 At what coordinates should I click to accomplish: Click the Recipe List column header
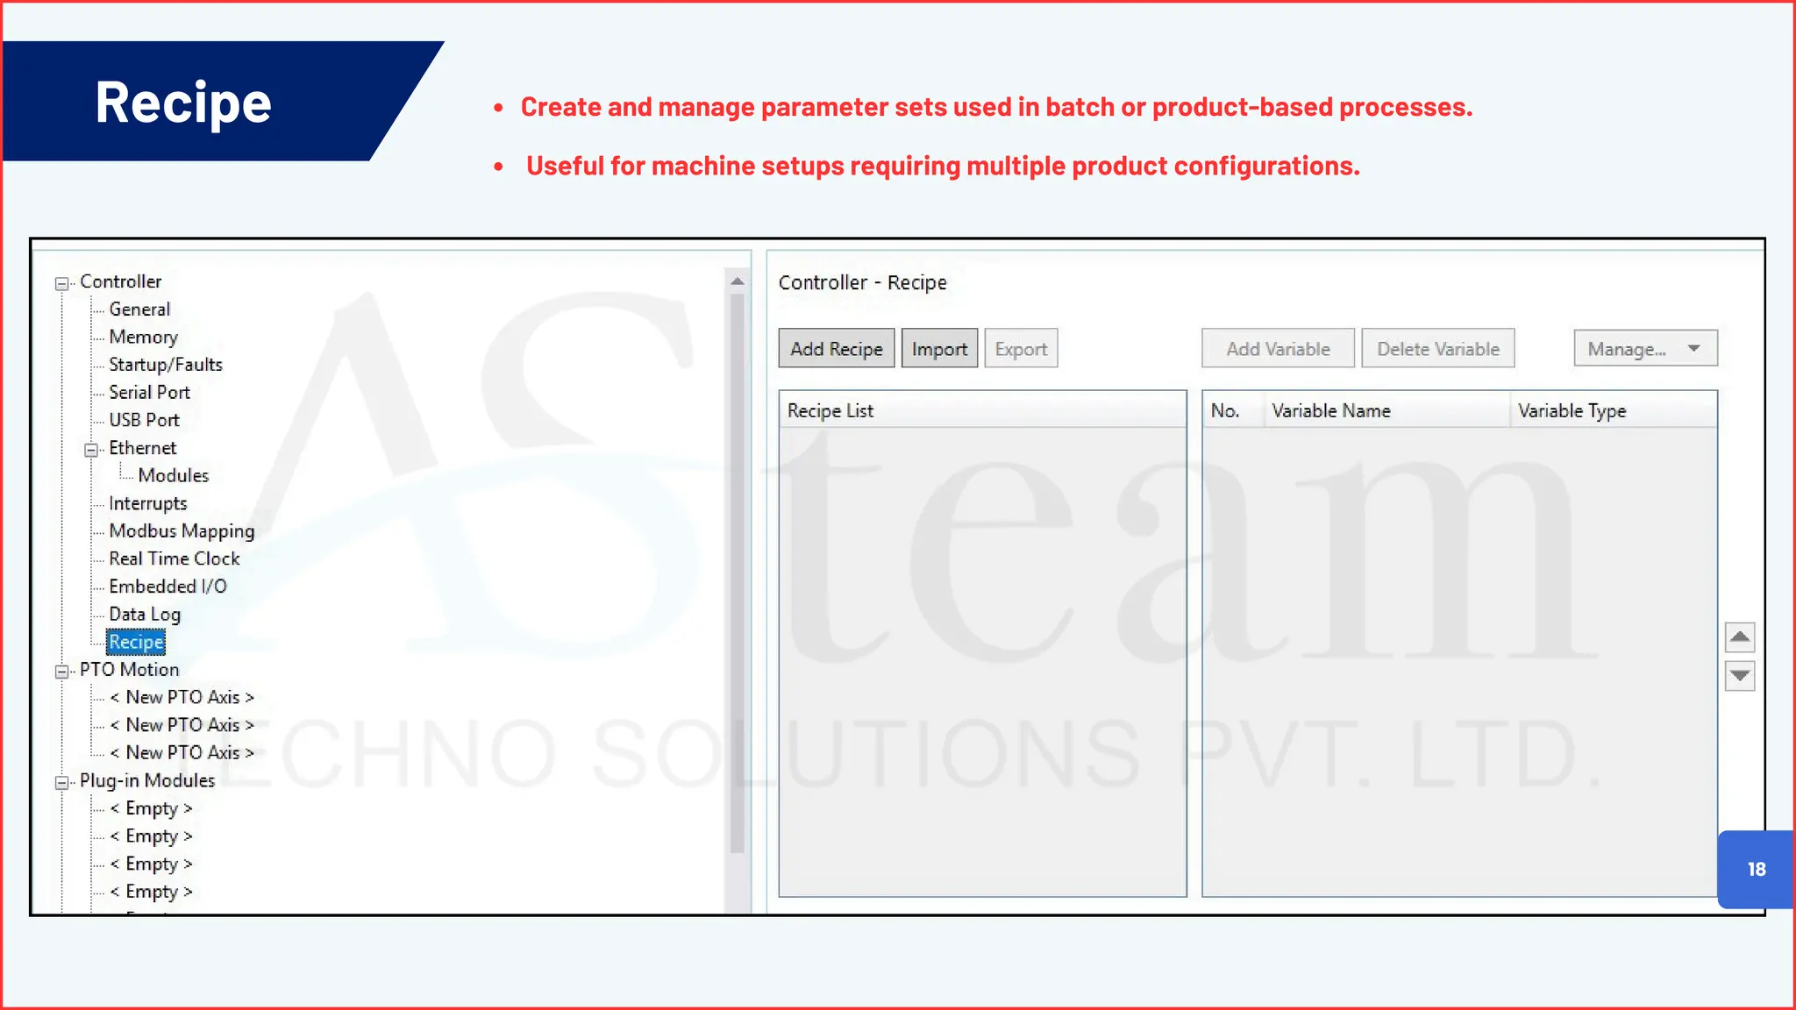[982, 410]
